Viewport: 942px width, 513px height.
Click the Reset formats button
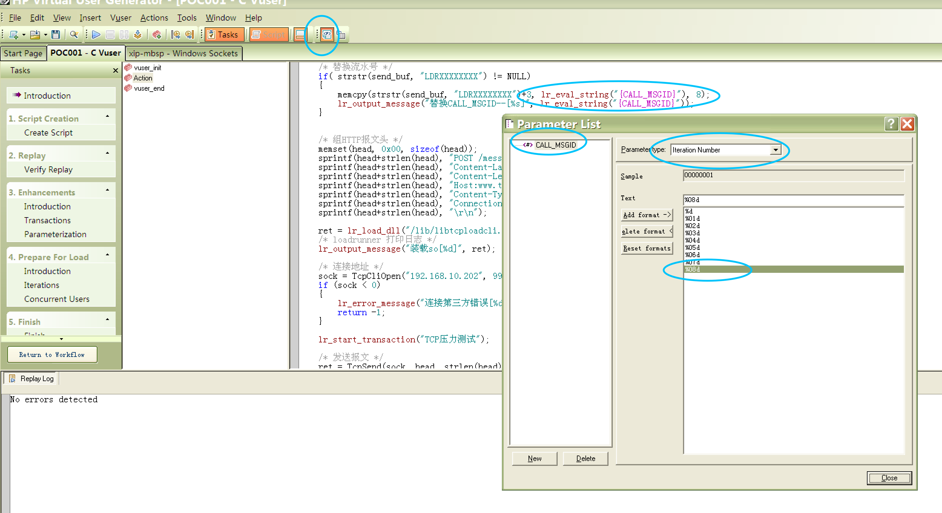647,248
